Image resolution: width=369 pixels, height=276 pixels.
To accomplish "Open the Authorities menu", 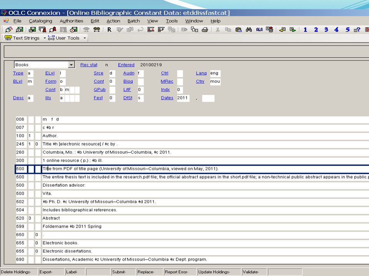I will pos(71,21).
